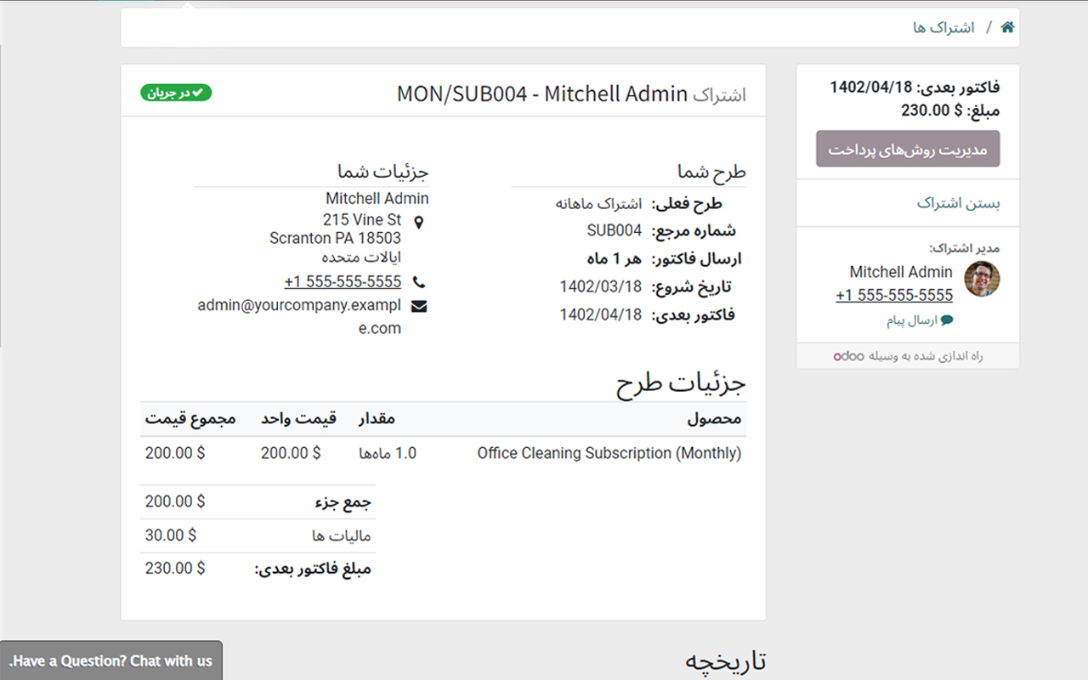Click the Odoo logo at the sidebar bottom
The width and height of the screenshot is (1088, 680).
point(847,356)
